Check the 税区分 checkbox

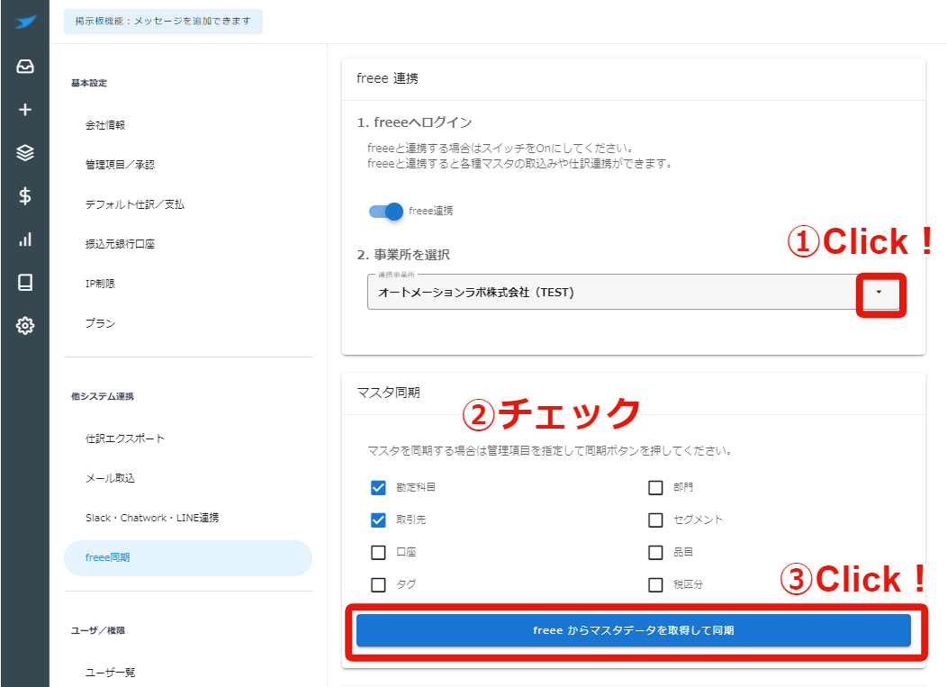pos(655,585)
